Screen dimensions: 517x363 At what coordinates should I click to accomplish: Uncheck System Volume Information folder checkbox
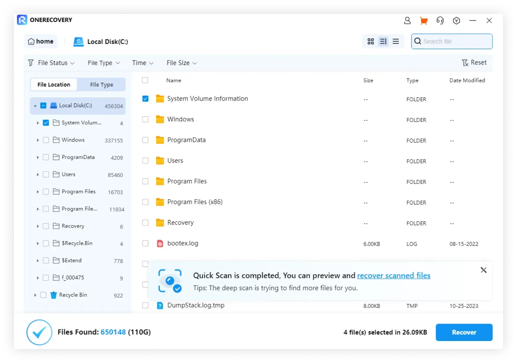coord(145,99)
